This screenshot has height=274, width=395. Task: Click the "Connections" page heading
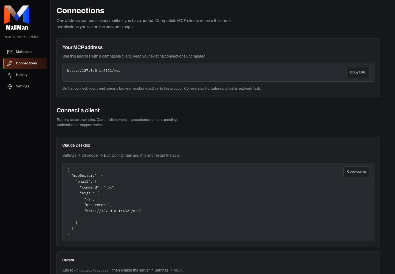pyautogui.click(x=80, y=11)
